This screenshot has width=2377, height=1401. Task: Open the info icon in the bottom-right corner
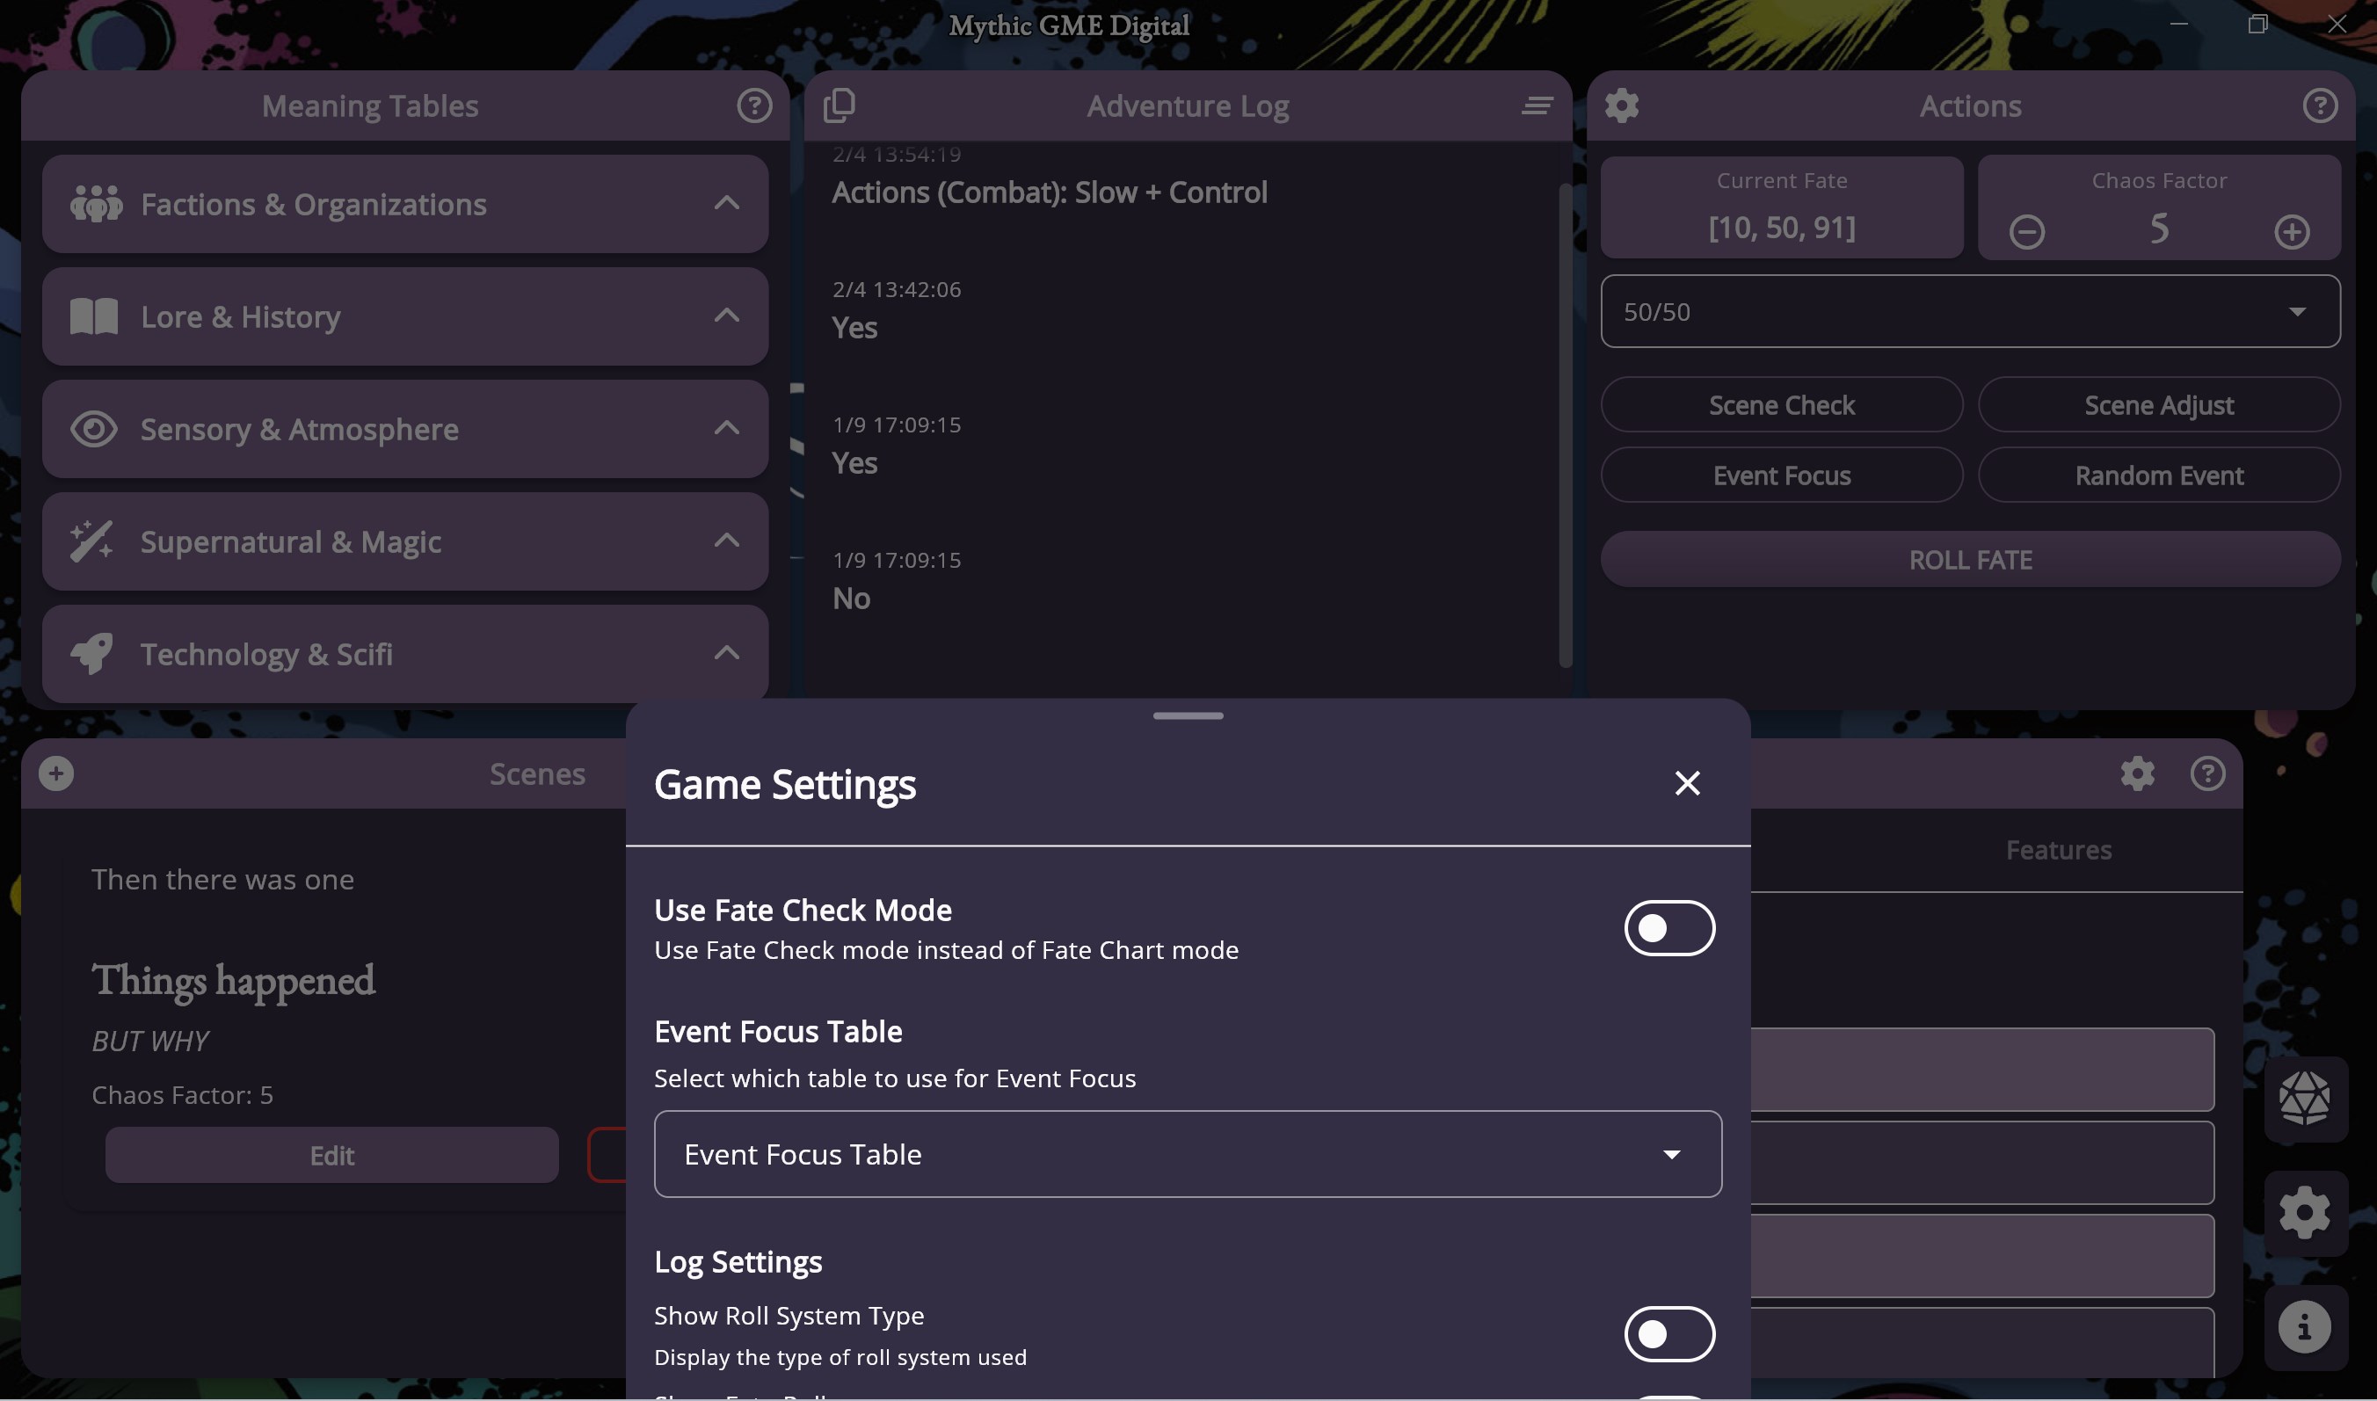(x=2306, y=1326)
